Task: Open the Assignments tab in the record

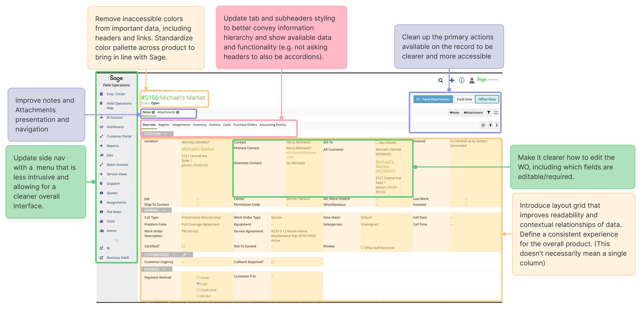Action: pos(181,125)
